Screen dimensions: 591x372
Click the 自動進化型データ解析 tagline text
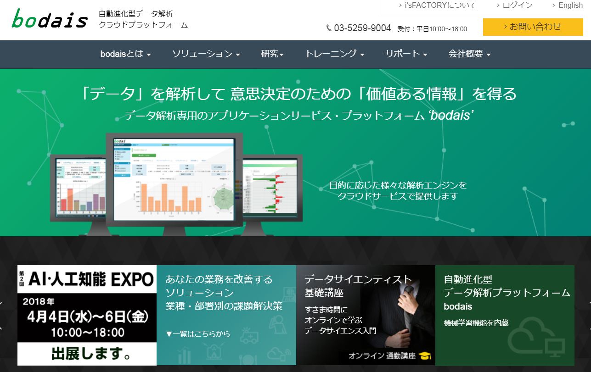pos(136,14)
